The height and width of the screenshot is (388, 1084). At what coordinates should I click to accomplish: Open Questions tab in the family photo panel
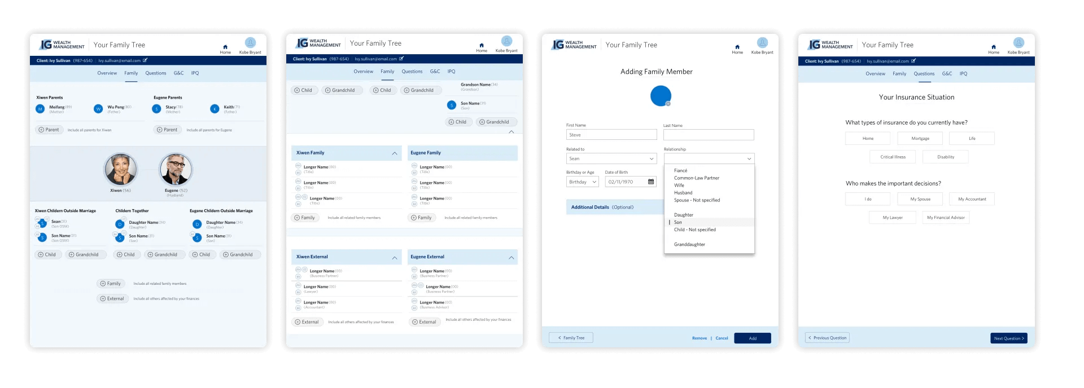click(x=156, y=73)
